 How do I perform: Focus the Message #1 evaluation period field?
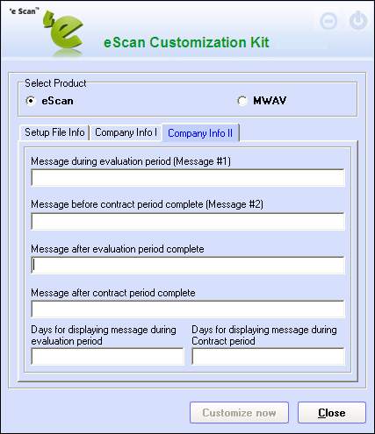188,177
